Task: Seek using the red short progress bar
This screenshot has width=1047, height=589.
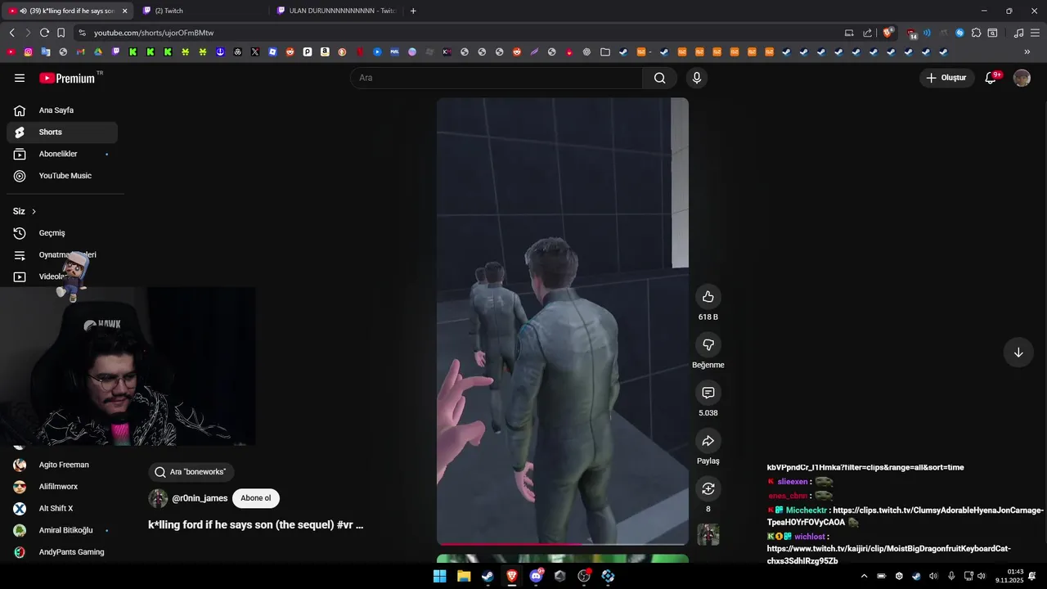Action: [x=563, y=543]
